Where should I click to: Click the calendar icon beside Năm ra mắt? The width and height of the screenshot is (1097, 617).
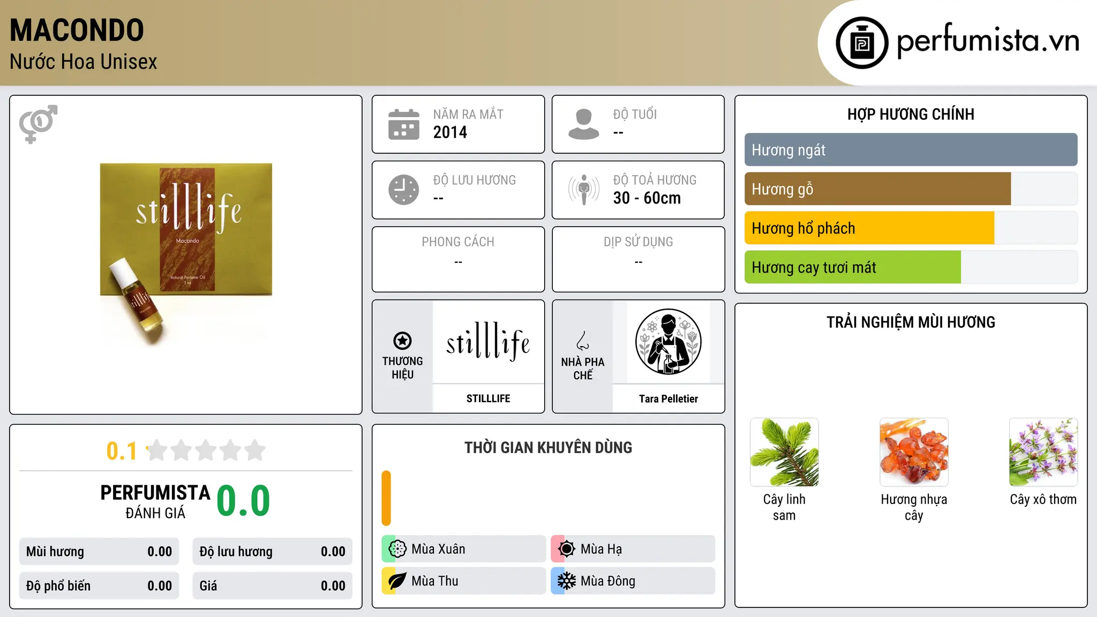click(403, 124)
